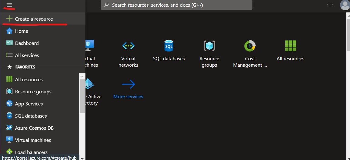Click the magnifier icon in search bar

coord(106,5)
